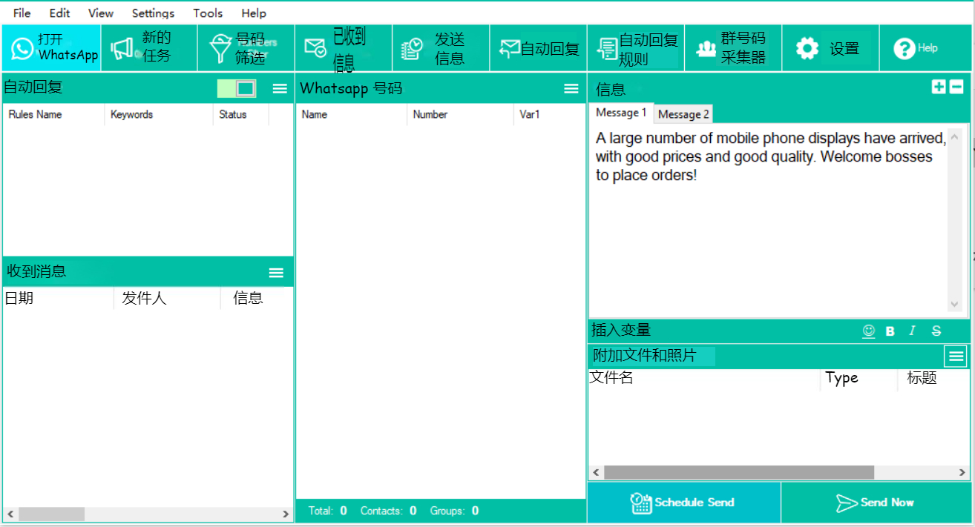
Task: Toggle the 自动回复 auto reply switch
Action: 237,88
